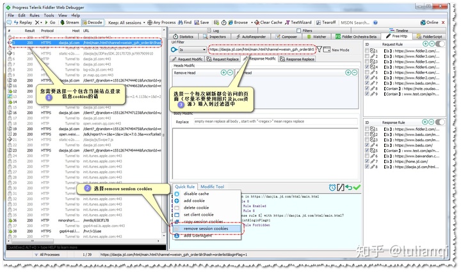Switch to the Inspectors tab

214,37
